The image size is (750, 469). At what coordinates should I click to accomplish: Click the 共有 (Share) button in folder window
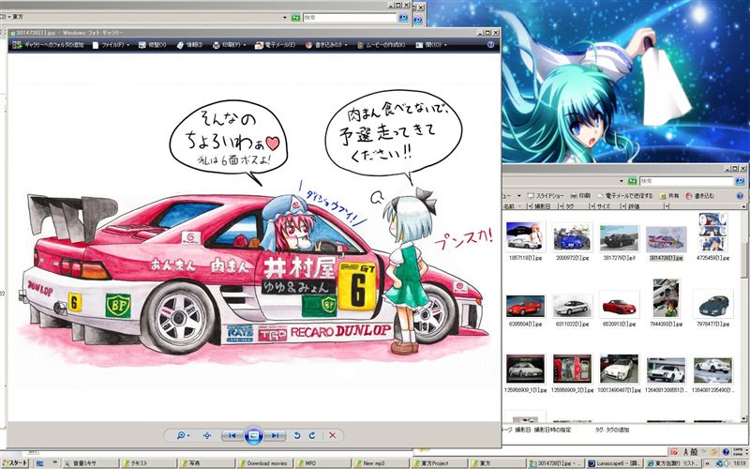[x=669, y=196]
